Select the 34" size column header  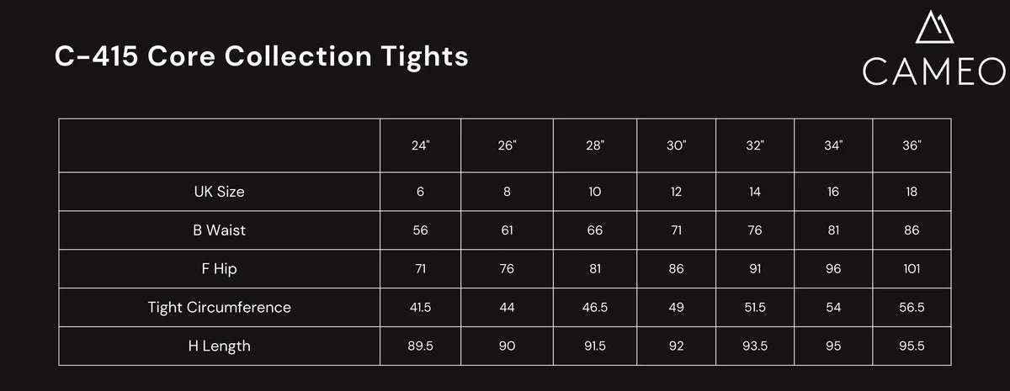(x=833, y=145)
